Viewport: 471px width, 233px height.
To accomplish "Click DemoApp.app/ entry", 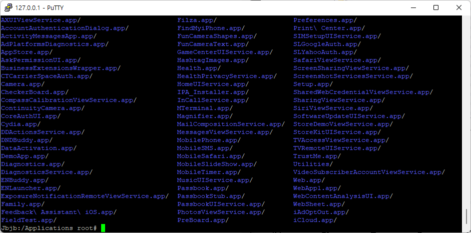I will tap(25, 156).
